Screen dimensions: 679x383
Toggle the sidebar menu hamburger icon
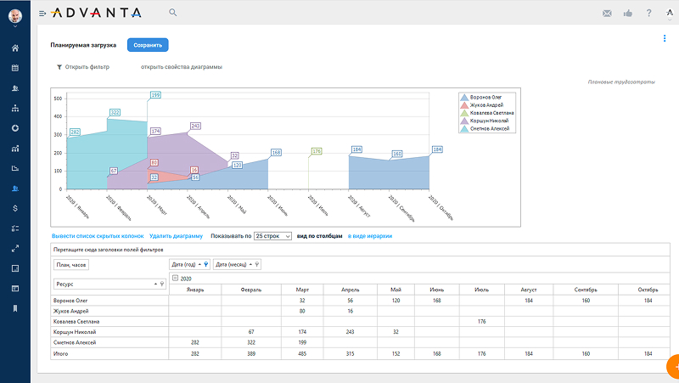pyautogui.click(x=42, y=14)
